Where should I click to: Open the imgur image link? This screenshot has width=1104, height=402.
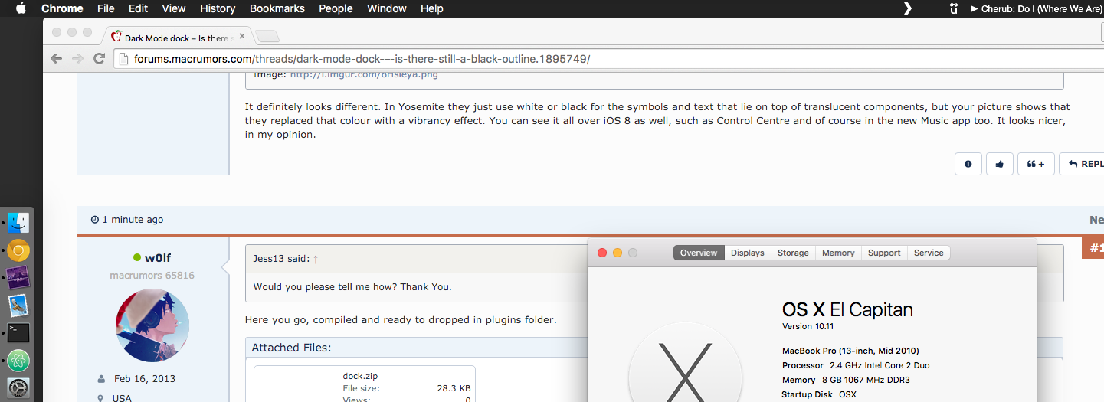pyautogui.click(x=363, y=74)
